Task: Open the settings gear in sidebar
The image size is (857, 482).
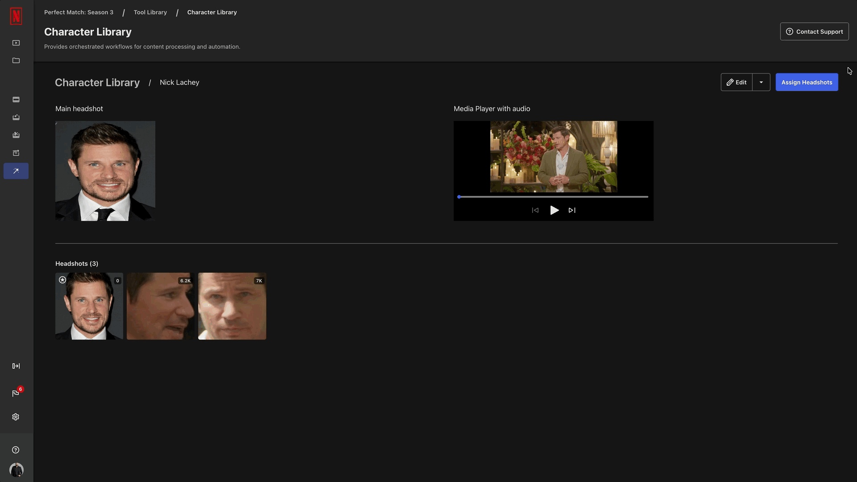Action: (x=16, y=417)
